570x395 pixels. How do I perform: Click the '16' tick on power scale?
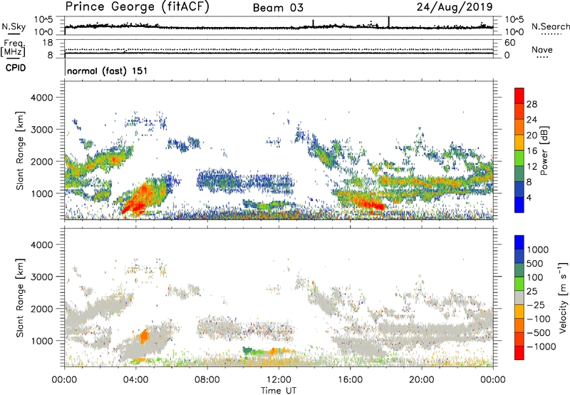coord(532,151)
